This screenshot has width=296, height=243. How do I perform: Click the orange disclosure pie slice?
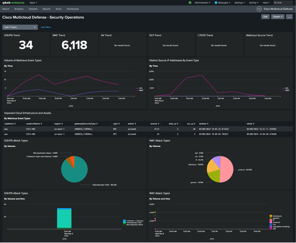[x=212, y=167]
